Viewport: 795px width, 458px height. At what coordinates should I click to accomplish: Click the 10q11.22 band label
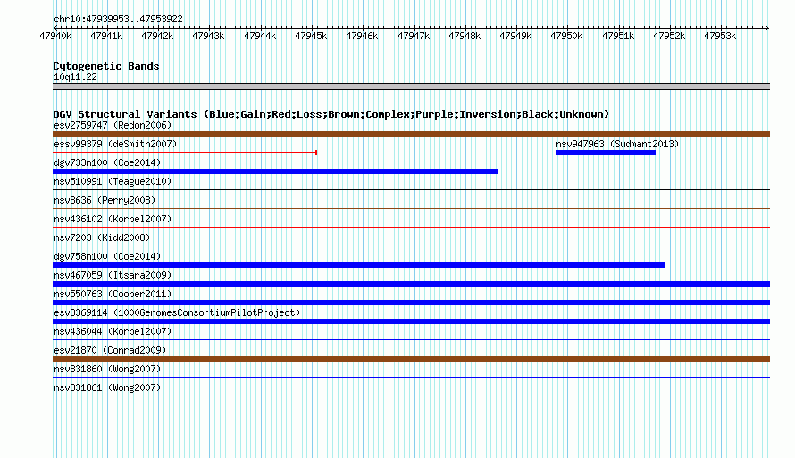pos(75,77)
